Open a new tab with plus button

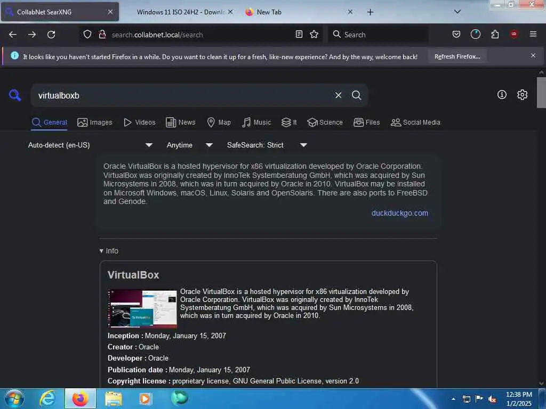pos(370,12)
